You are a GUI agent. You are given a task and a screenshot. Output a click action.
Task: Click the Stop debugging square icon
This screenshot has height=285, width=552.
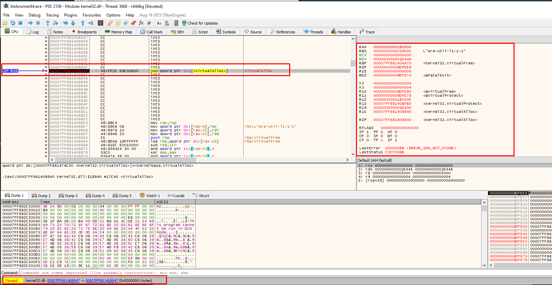coord(20,23)
